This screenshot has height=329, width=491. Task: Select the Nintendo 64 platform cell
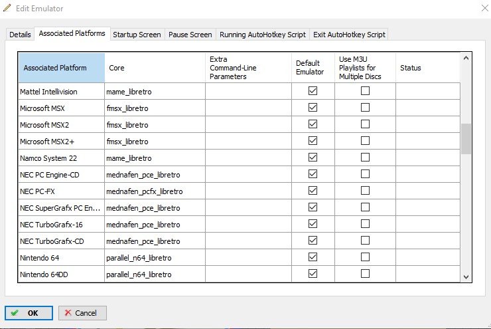(x=61, y=258)
